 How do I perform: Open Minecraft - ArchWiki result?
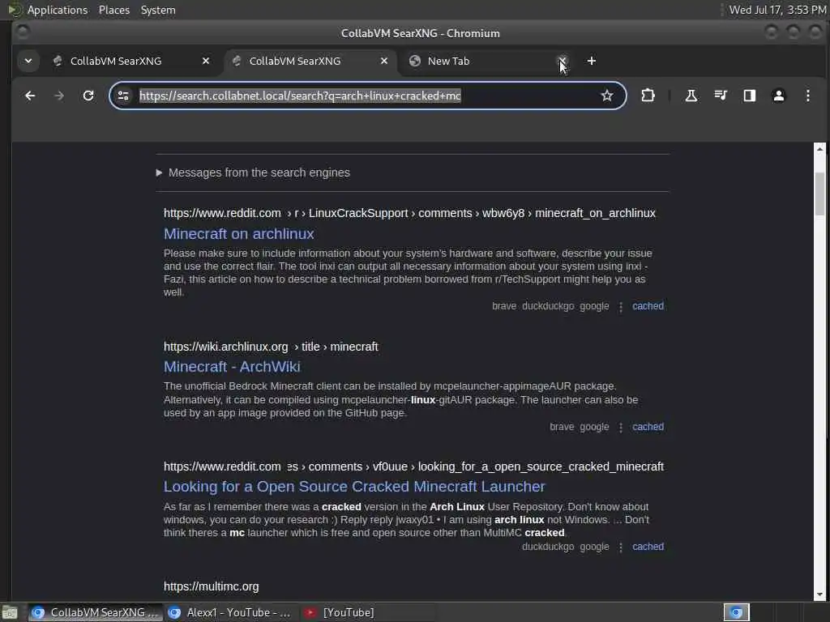[x=232, y=367]
